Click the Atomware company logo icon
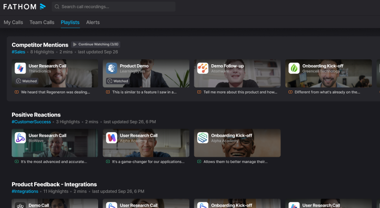This screenshot has height=208, width=380. coord(203,68)
